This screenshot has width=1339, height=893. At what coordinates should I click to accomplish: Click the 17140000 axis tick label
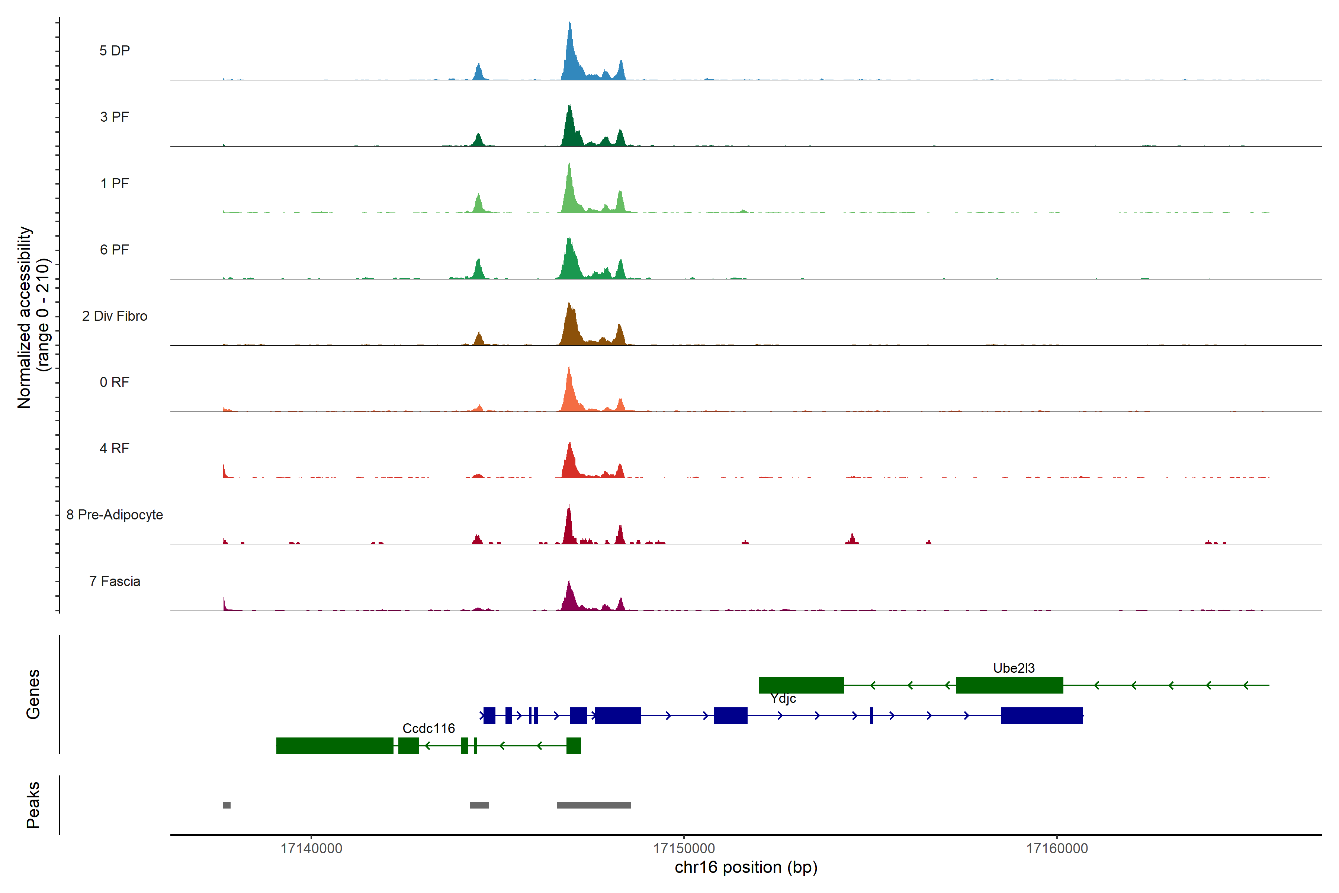tap(311, 849)
